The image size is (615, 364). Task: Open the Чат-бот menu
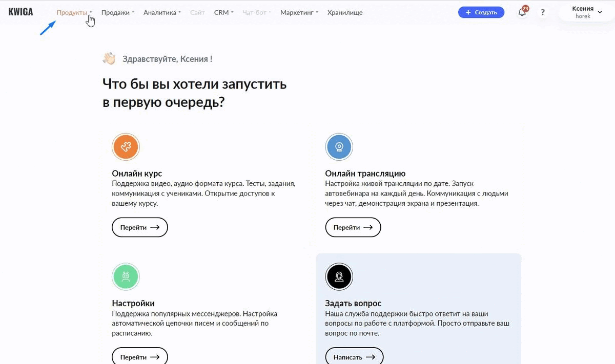(x=257, y=12)
